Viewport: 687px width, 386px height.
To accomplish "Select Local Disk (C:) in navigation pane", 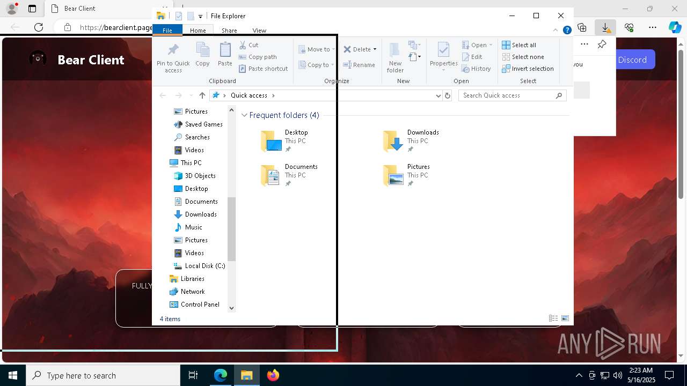I will coord(199,266).
